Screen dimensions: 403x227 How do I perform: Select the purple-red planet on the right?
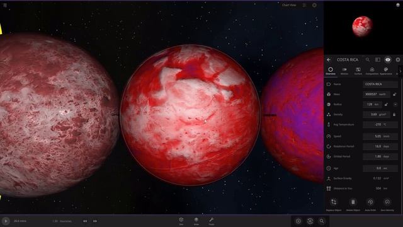pyautogui.click(x=293, y=116)
